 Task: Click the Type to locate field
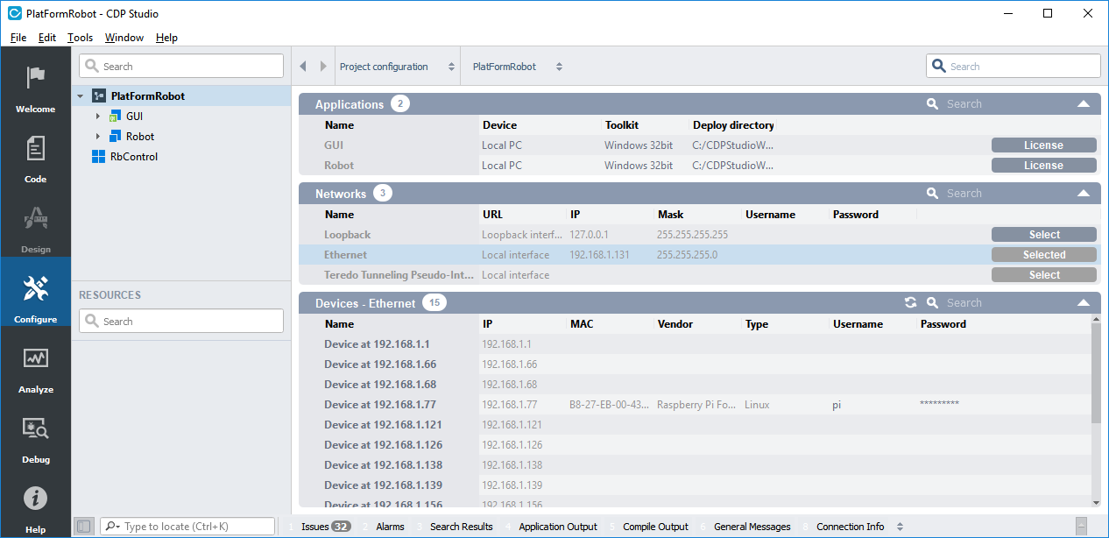[x=187, y=527]
